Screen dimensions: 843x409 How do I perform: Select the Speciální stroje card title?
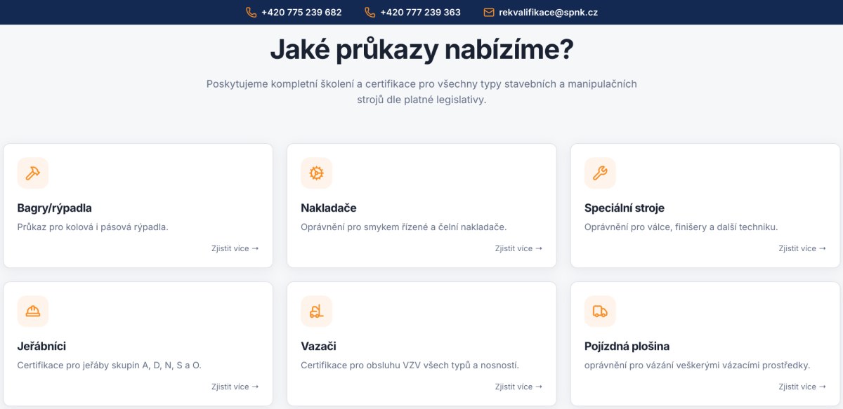point(625,208)
